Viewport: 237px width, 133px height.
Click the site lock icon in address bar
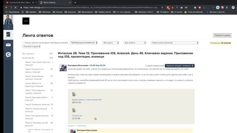point(21,7)
